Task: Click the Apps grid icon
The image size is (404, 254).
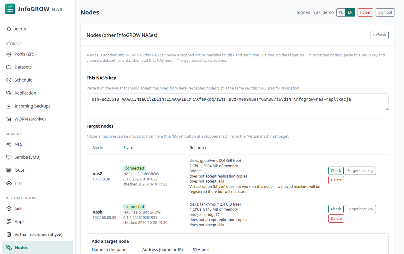Action: (x=9, y=222)
